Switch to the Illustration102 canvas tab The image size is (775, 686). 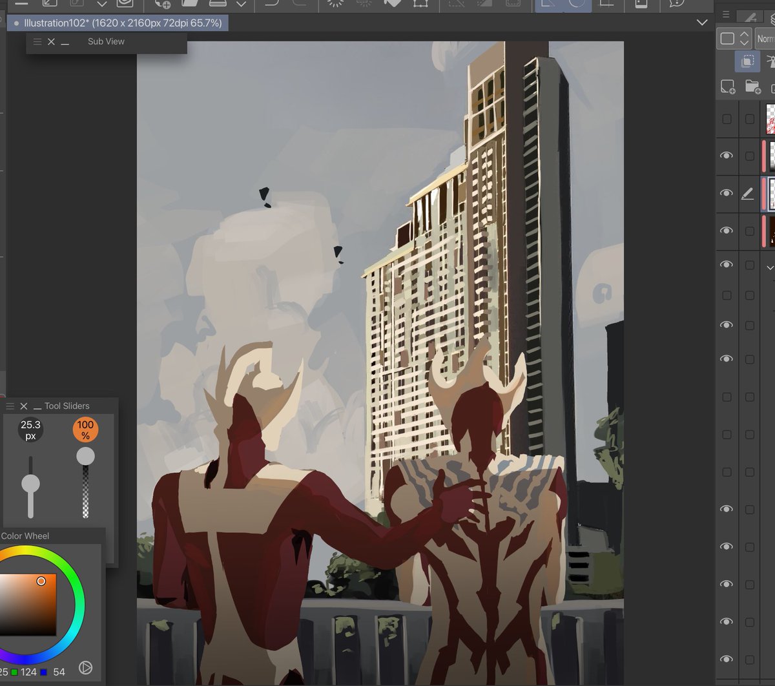[117, 23]
